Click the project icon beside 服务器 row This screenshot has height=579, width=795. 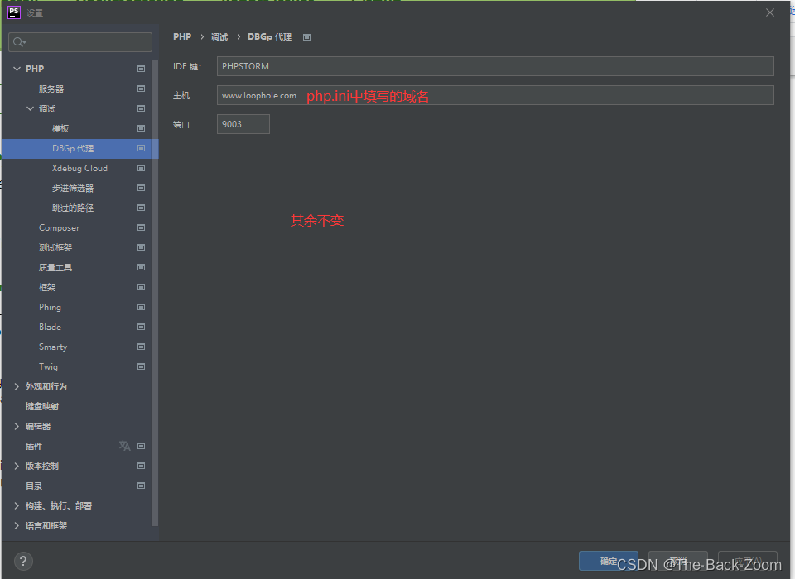click(141, 89)
